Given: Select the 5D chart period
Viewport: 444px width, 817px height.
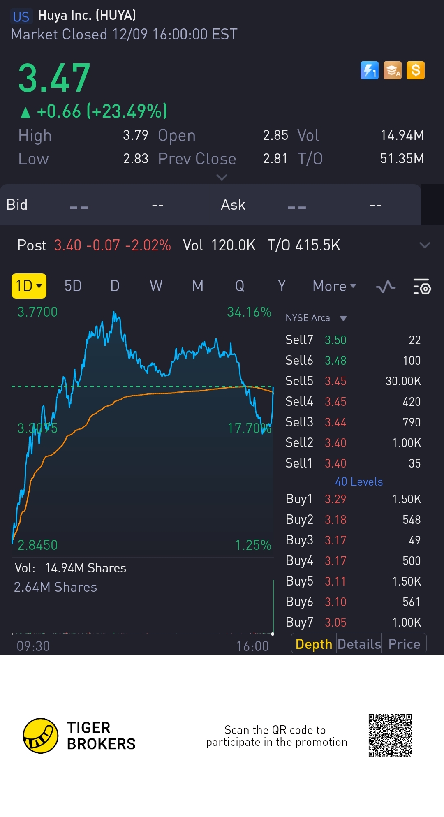Looking at the screenshot, I should 73,286.
